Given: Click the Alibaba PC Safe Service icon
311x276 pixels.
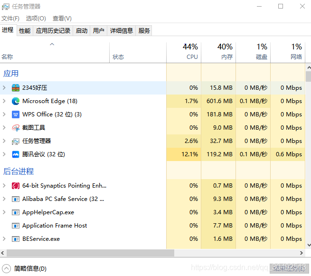Looking at the screenshot, I should click(x=16, y=199).
